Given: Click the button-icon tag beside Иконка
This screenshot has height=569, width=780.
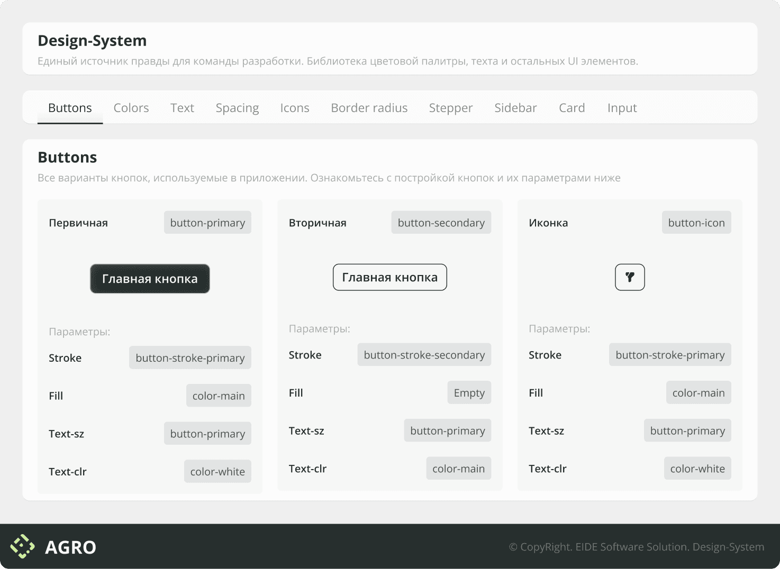Looking at the screenshot, I should tap(696, 223).
